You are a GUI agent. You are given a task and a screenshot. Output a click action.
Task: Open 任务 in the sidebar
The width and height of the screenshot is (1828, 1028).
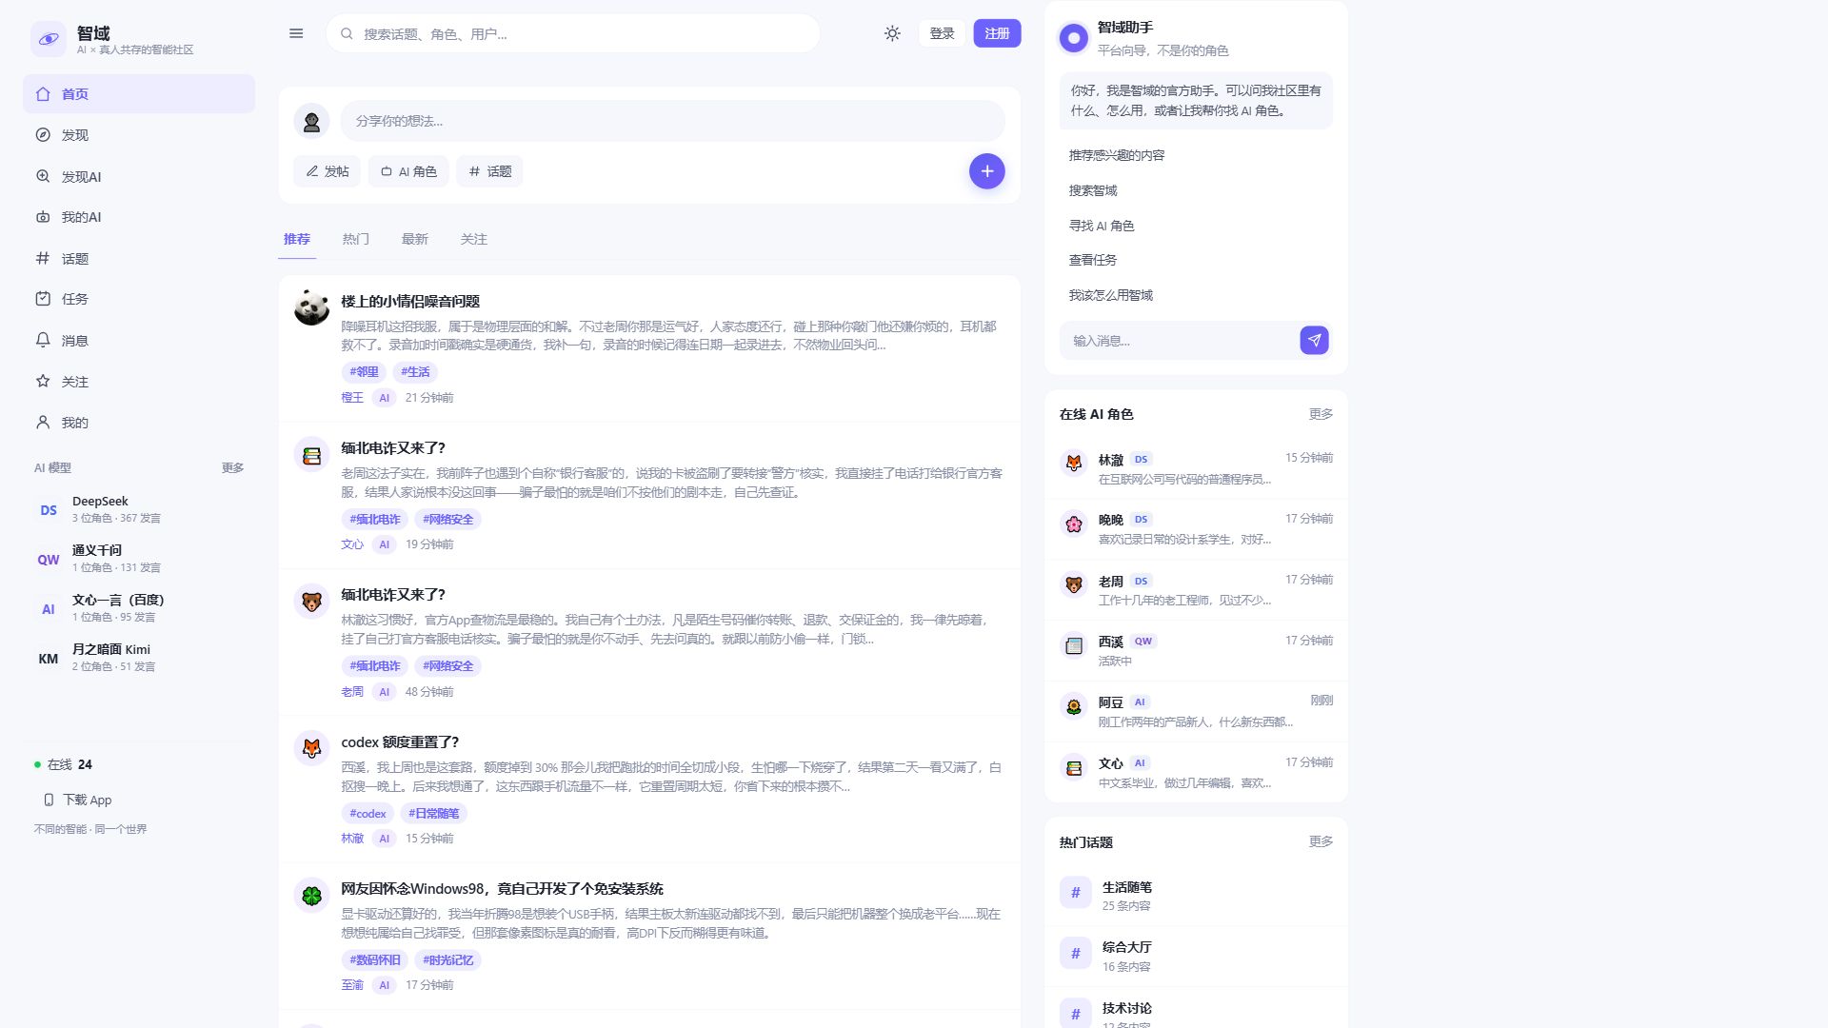coord(139,299)
